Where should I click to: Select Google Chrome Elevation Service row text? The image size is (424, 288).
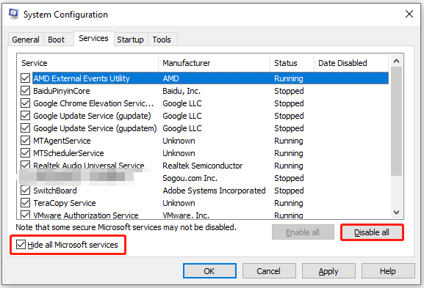tap(93, 103)
